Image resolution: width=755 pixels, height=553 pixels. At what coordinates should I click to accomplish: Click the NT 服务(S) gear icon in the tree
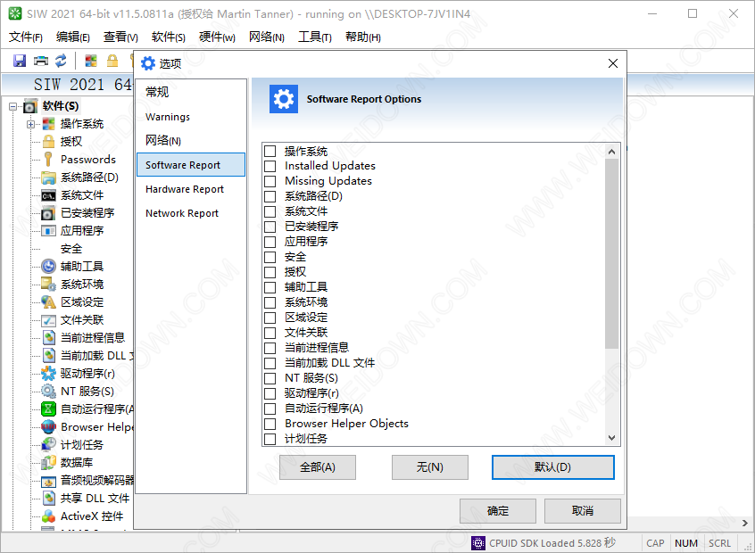click(x=48, y=391)
